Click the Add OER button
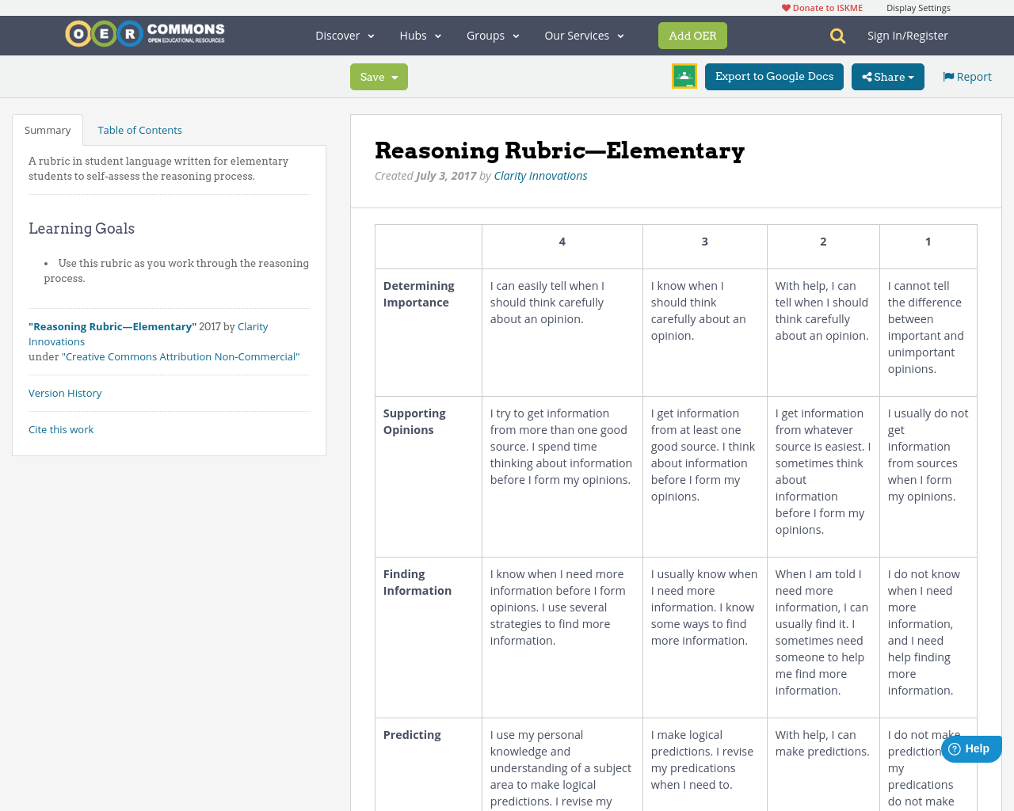 coord(692,36)
